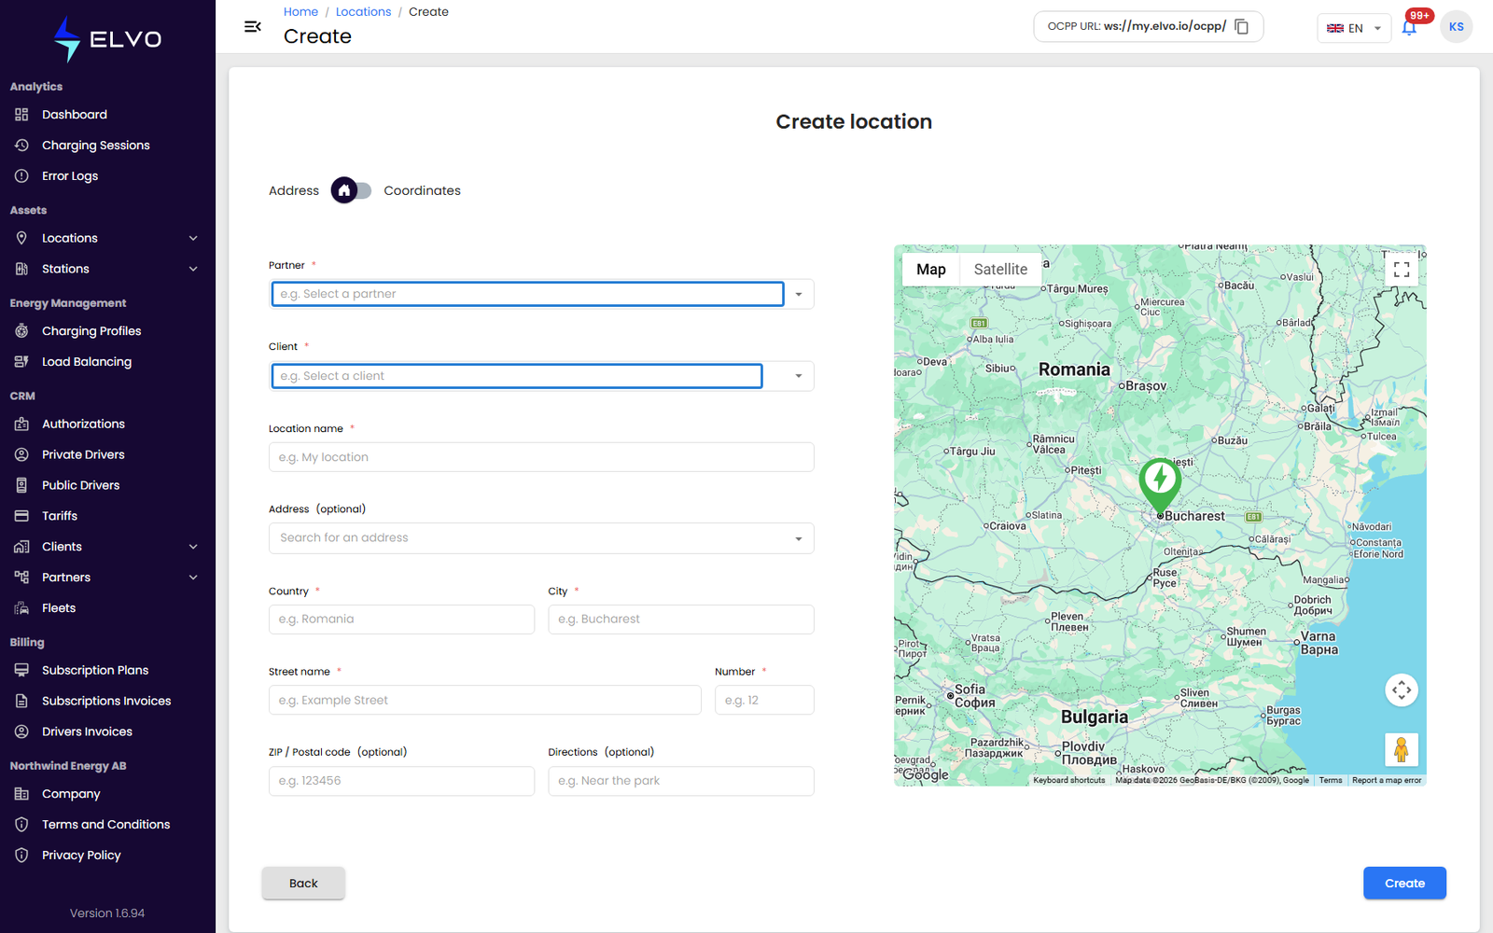Click Keyboard shortcuts on map
1493x933 pixels.
pos(1068,780)
